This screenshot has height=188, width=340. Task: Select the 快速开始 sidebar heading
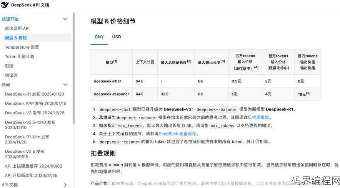10,19
